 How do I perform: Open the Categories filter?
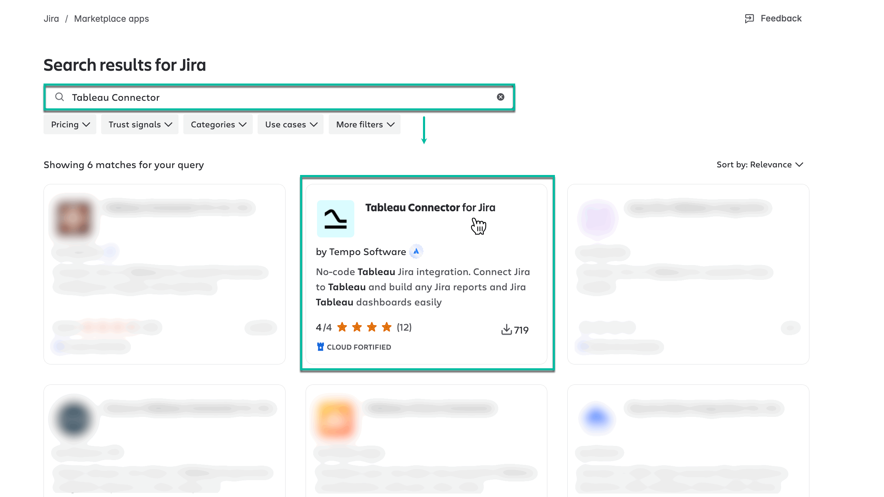tap(218, 124)
